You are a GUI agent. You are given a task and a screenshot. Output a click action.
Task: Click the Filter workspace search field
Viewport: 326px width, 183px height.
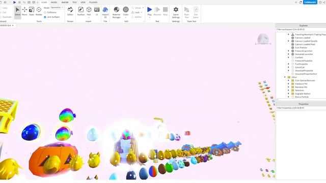click(x=301, y=29)
